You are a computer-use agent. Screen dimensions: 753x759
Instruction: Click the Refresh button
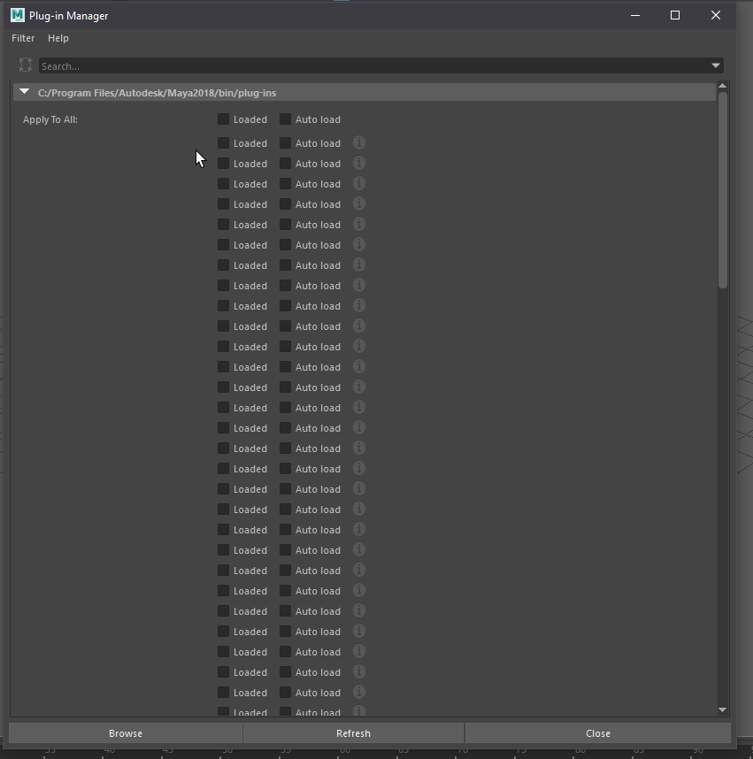[x=354, y=732]
